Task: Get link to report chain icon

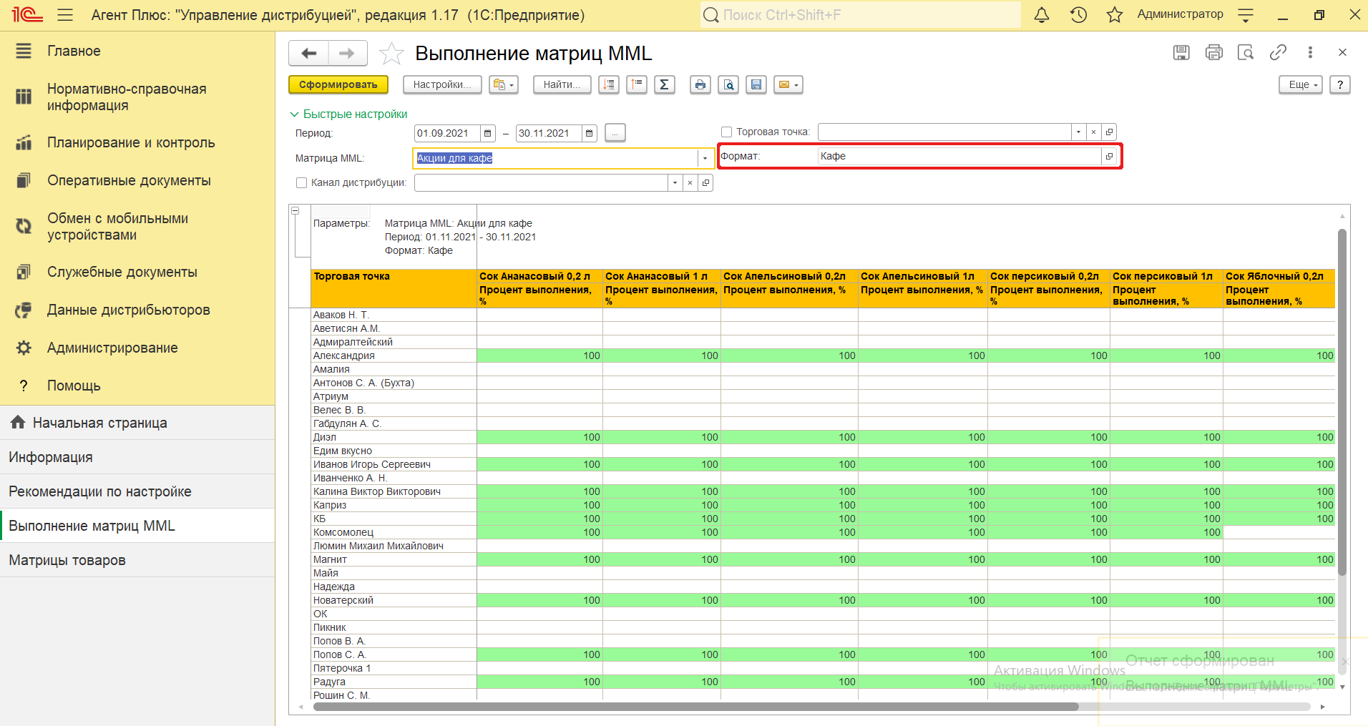Action: point(1278,52)
